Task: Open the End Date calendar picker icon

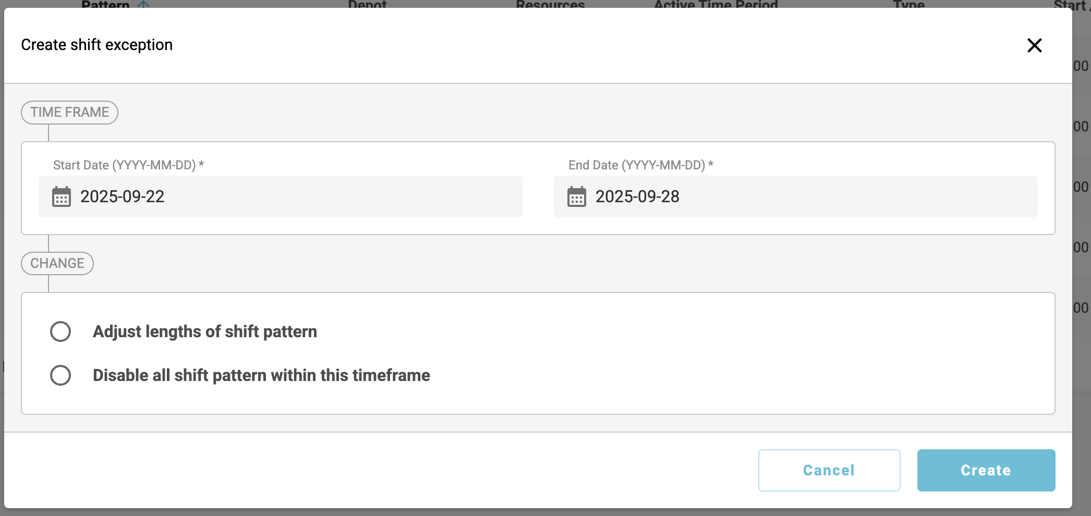Action: pos(576,197)
